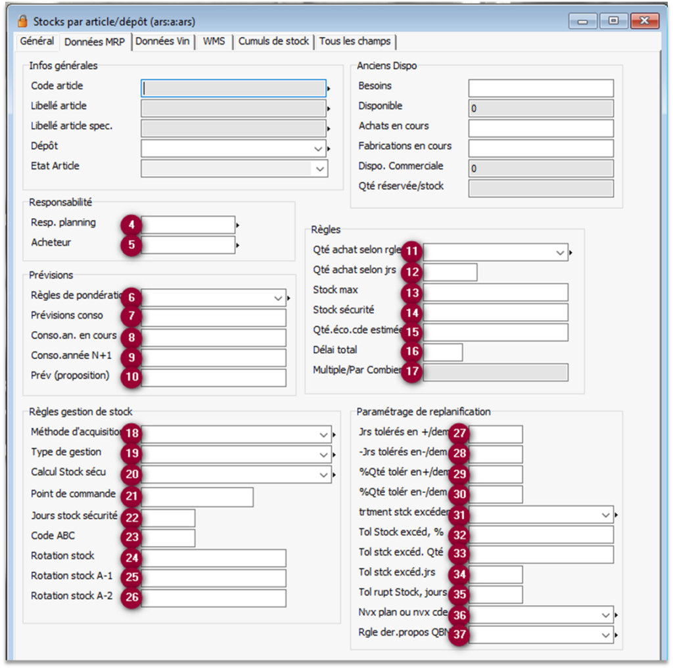Click lookup arrow beside Acheteur field
Image resolution: width=673 pixels, height=669 pixels.
237,246
